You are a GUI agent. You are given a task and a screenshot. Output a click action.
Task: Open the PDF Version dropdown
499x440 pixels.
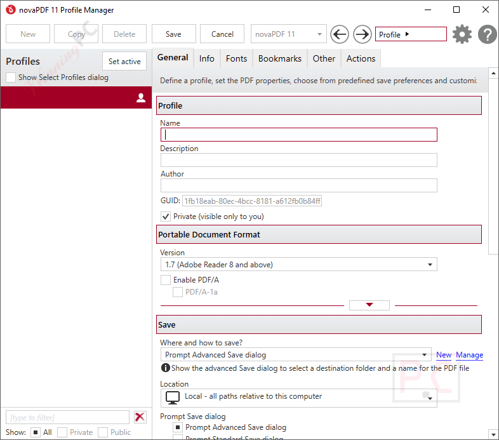click(299, 264)
